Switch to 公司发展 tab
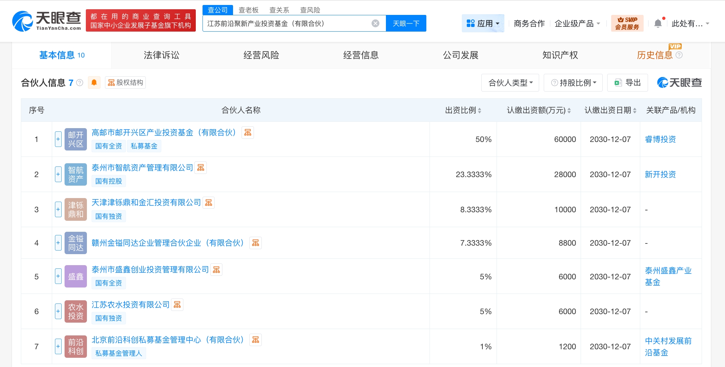 [460, 55]
